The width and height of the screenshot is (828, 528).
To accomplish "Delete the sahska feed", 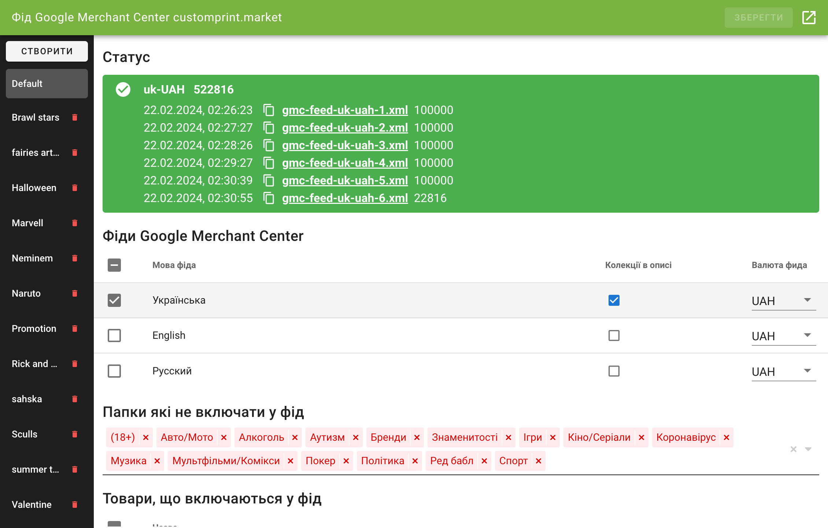I will (75, 399).
